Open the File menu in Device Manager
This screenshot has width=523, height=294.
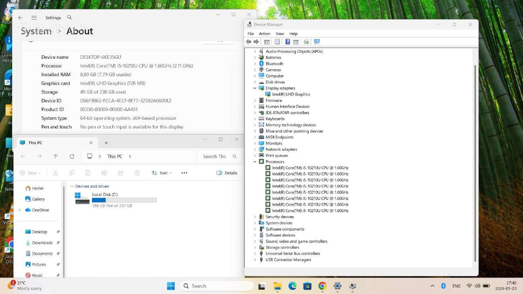251,34
